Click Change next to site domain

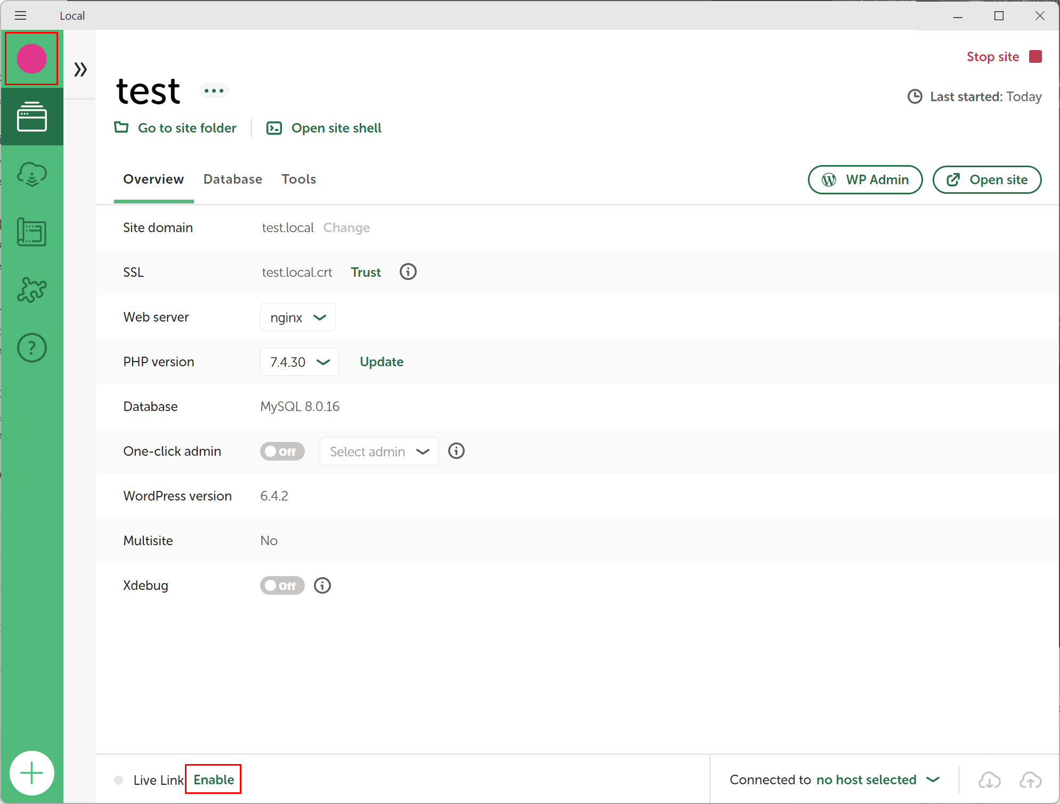pyautogui.click(x=346, y=227)
